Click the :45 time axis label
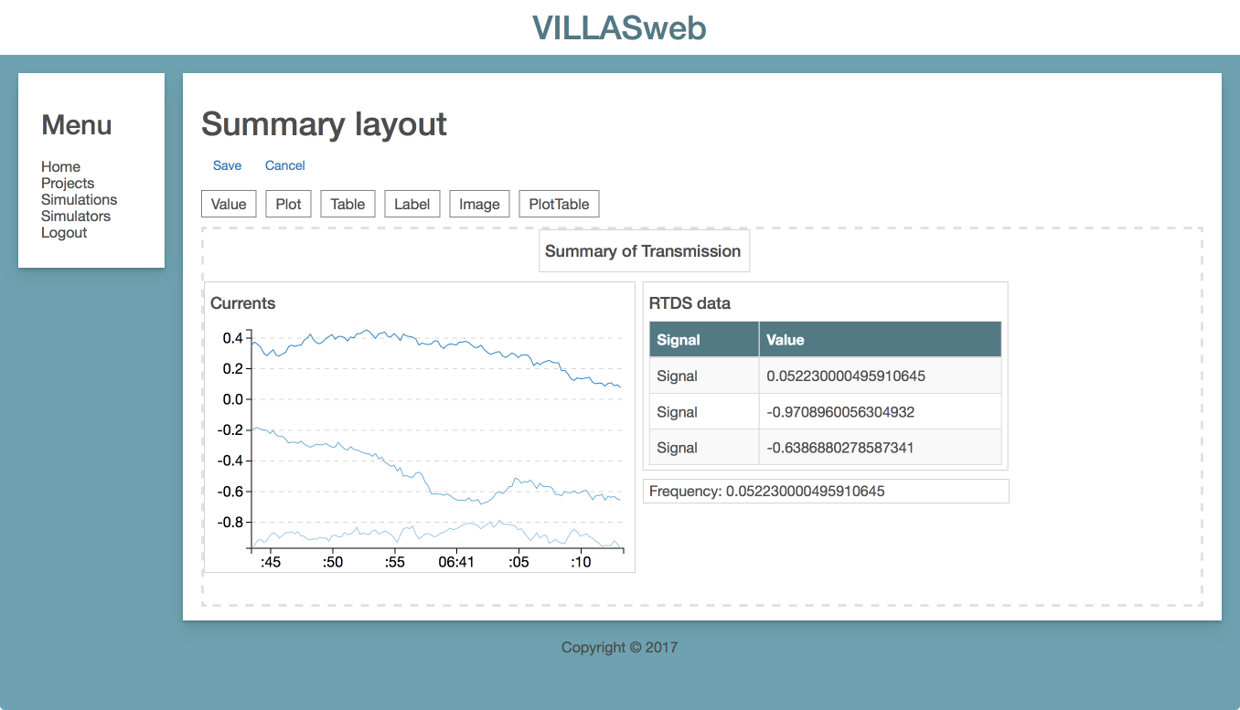Viewport: 1240px width, 710px height. pos(271,562)
